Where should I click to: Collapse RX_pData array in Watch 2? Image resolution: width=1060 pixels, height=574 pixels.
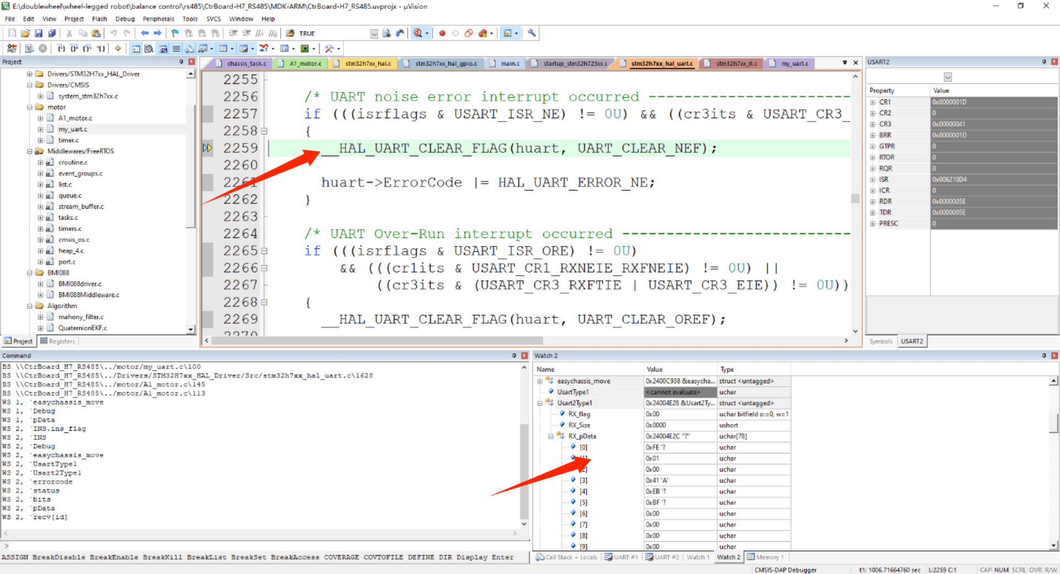(x=551, y=436)
